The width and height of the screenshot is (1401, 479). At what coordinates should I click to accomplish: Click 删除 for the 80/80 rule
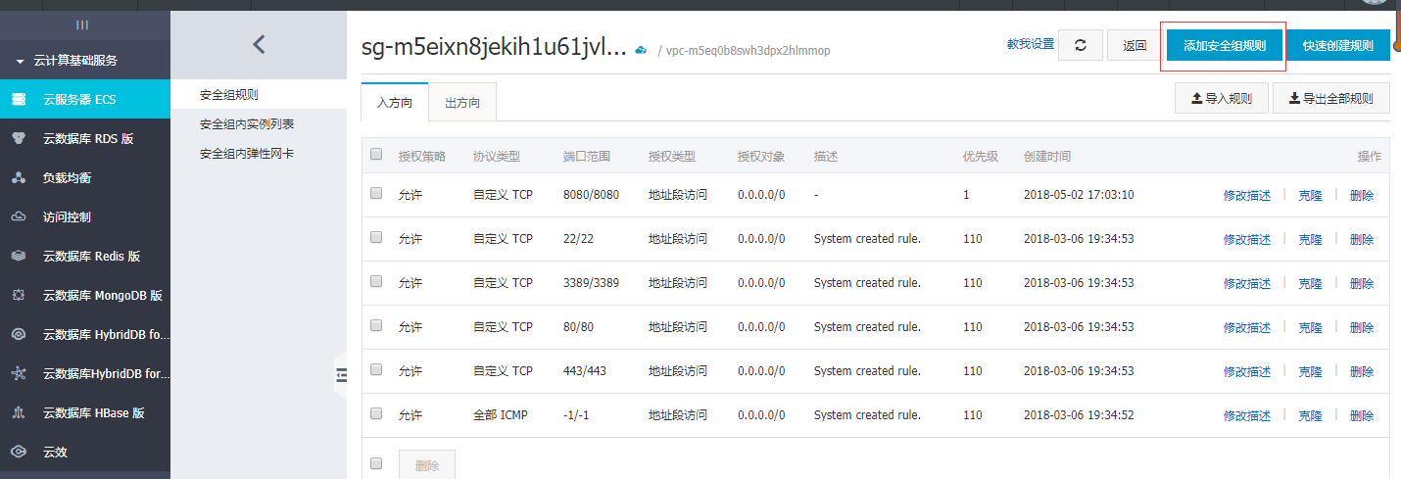1362,327
